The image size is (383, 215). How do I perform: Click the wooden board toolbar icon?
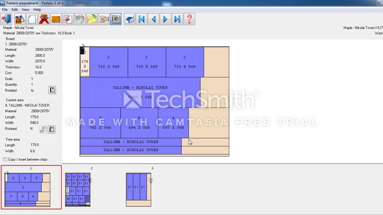tap(56, 19)
